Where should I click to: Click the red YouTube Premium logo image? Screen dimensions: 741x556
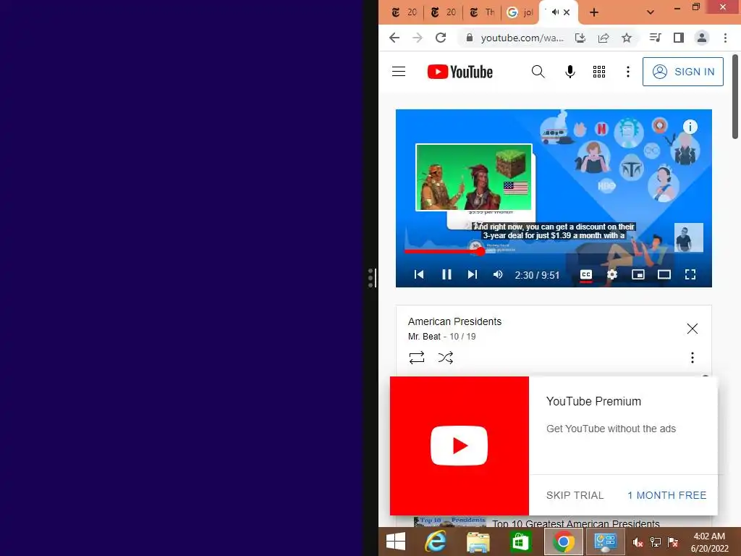(x=459, y=446)
